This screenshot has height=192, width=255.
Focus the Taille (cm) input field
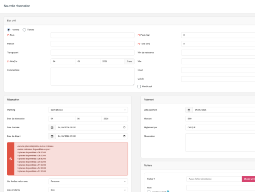(218, 44)
